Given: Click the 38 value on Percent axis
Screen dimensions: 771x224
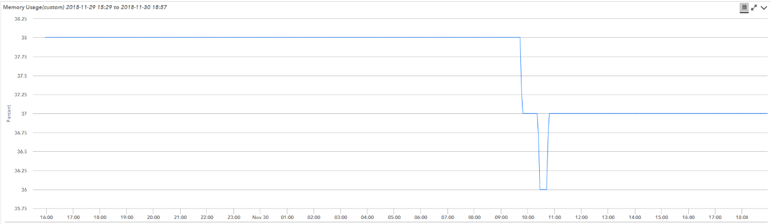Looking at the screenshot, I should coord(24,38).
